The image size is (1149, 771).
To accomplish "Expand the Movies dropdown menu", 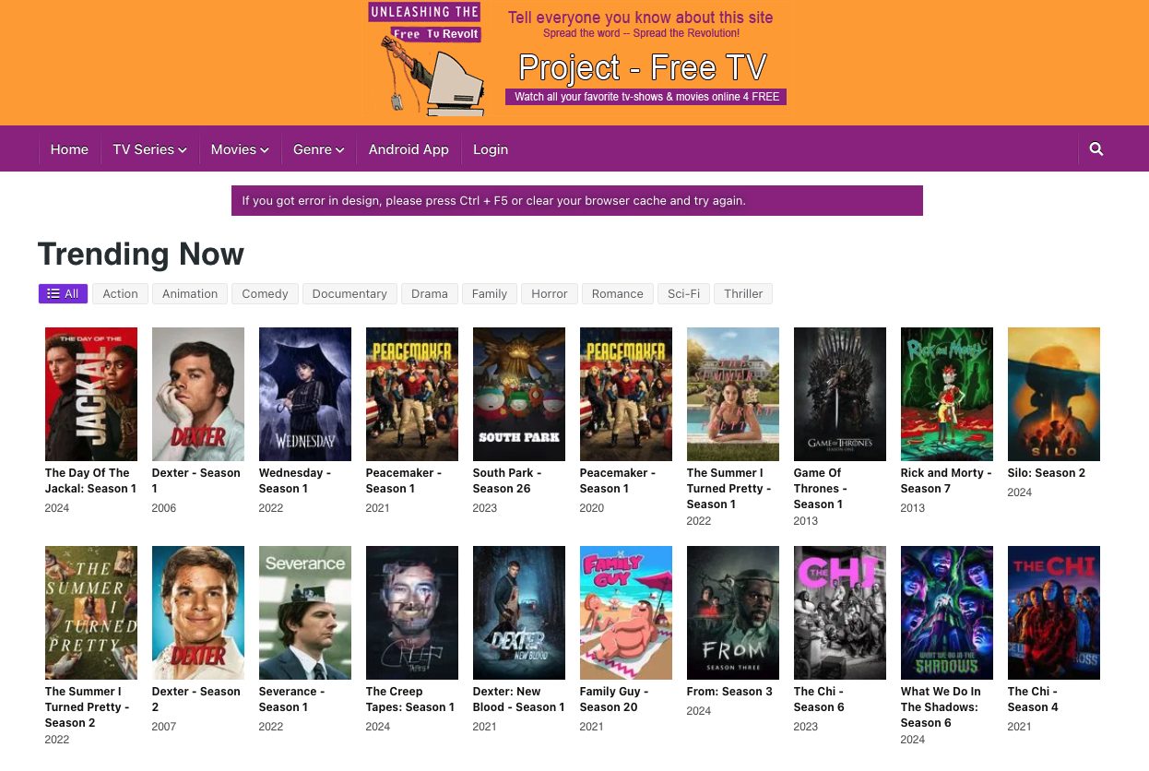I will 239,149.
